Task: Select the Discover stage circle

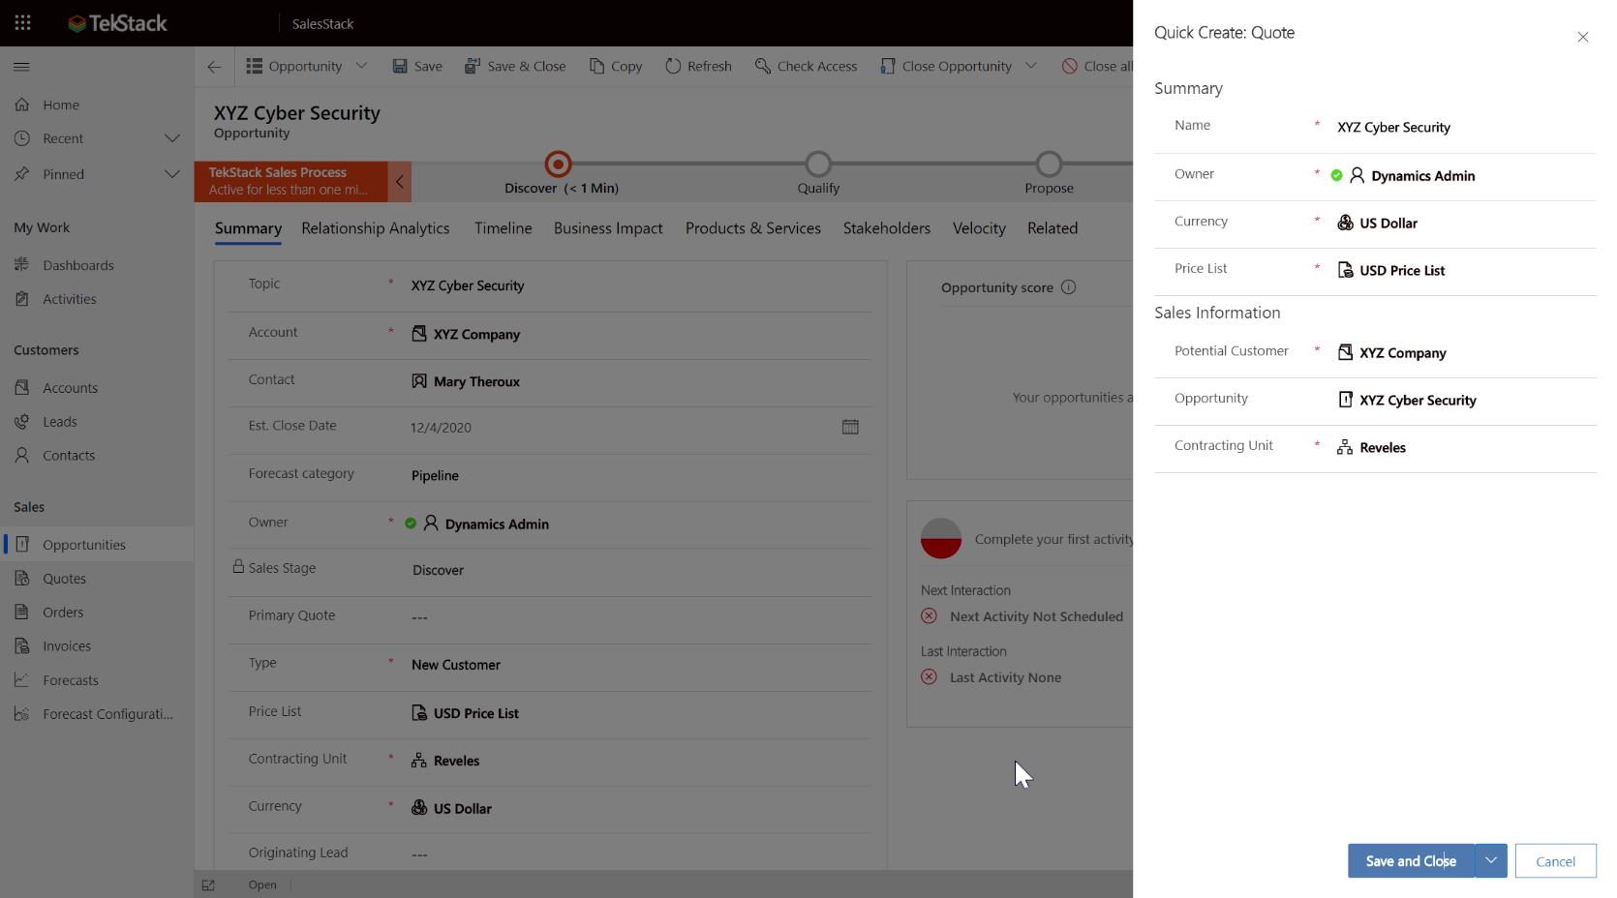Action: click(x=559, y=164)
